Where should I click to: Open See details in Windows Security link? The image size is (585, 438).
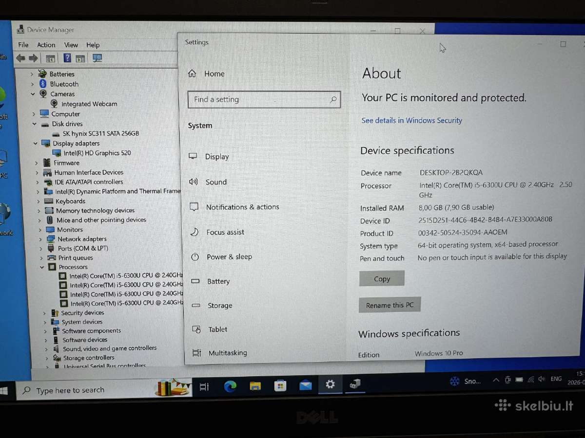[412, 120]
